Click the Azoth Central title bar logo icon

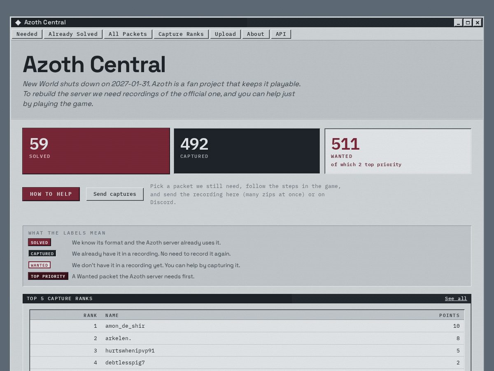(x=18, y=23)
